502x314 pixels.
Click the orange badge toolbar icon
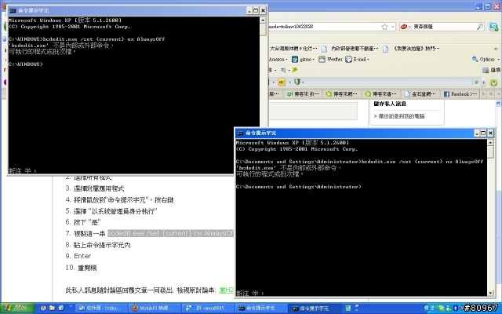click(282, 82)
